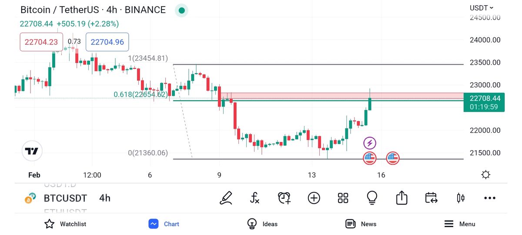Tap the plus circle add icon
The height and width of the screenshot is (235, 522).
[x=314, y=198]
